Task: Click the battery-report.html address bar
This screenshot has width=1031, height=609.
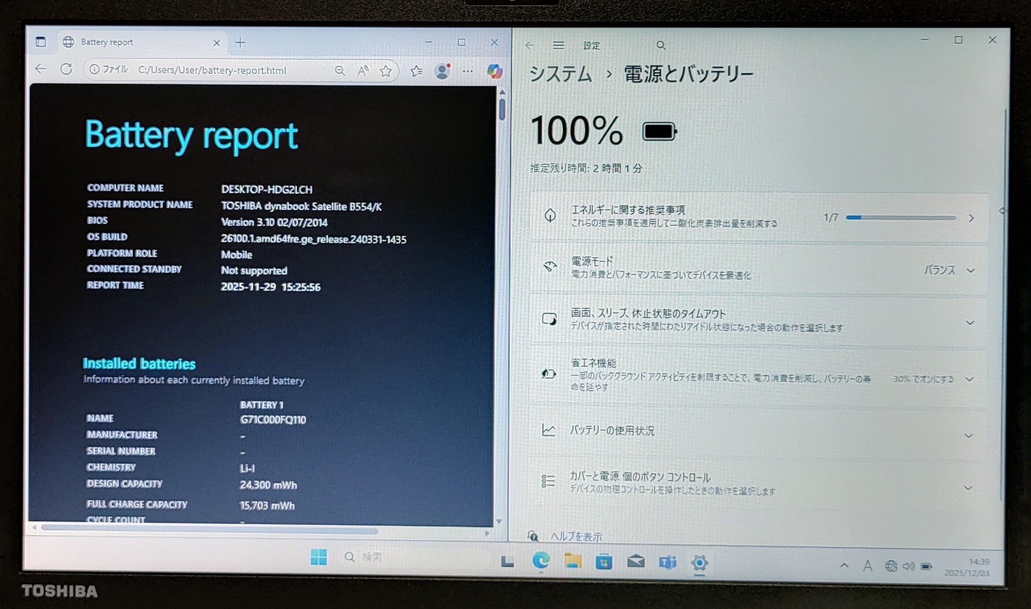Action: (x=212, y=71)
